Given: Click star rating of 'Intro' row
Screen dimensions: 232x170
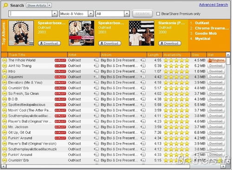Looking at the screenshot, I should click(176, 72).
